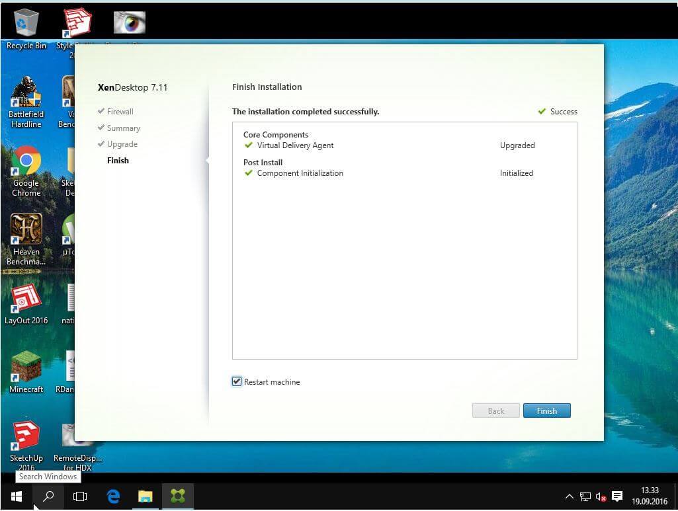
Task: Click the Finish button
Action: coord(546,411)
